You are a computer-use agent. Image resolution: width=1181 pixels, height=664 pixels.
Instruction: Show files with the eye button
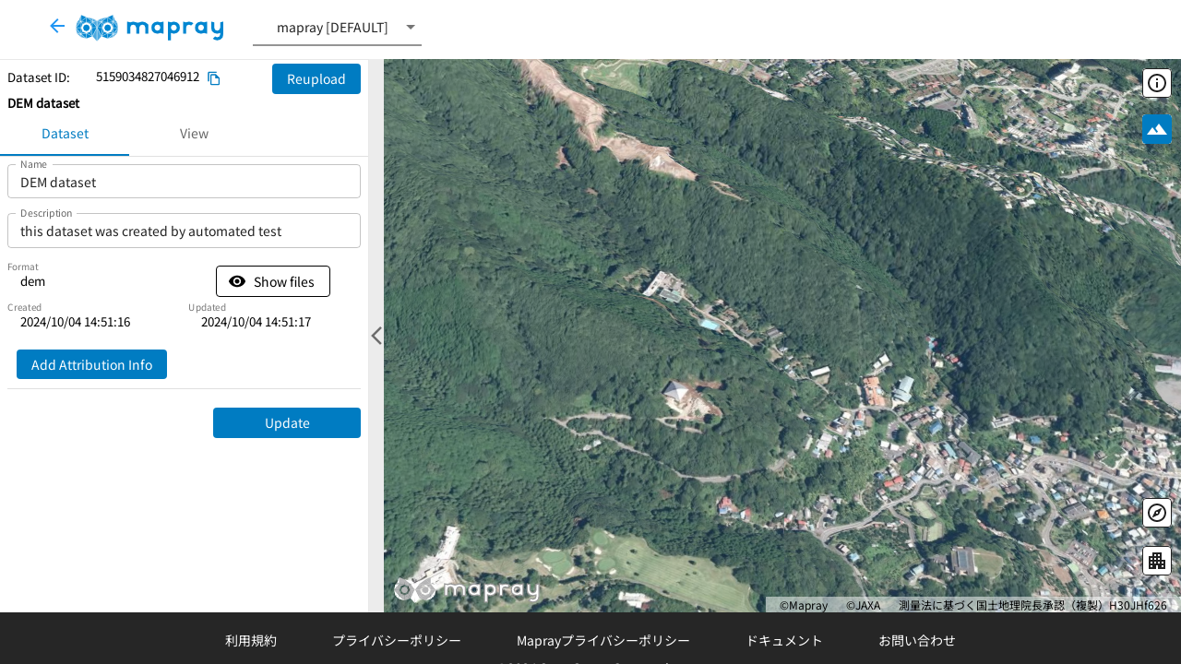pos(273,281)
